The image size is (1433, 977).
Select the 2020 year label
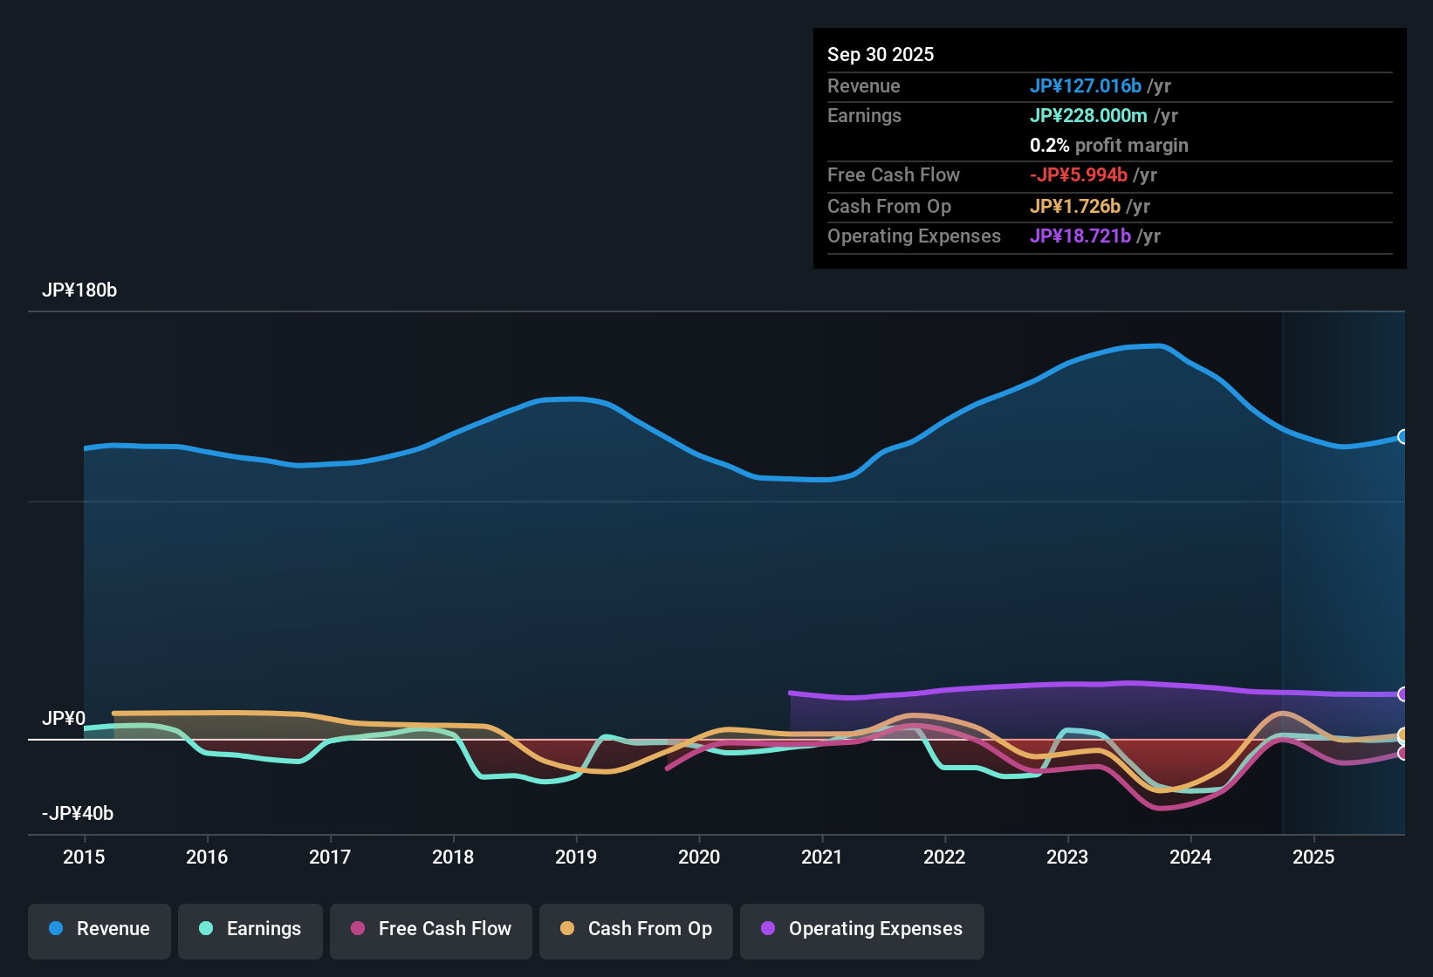click(x=699, y=857)
